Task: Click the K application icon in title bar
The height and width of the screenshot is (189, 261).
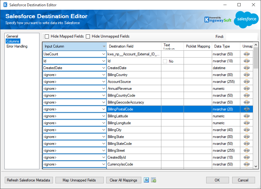Action: 5,5
